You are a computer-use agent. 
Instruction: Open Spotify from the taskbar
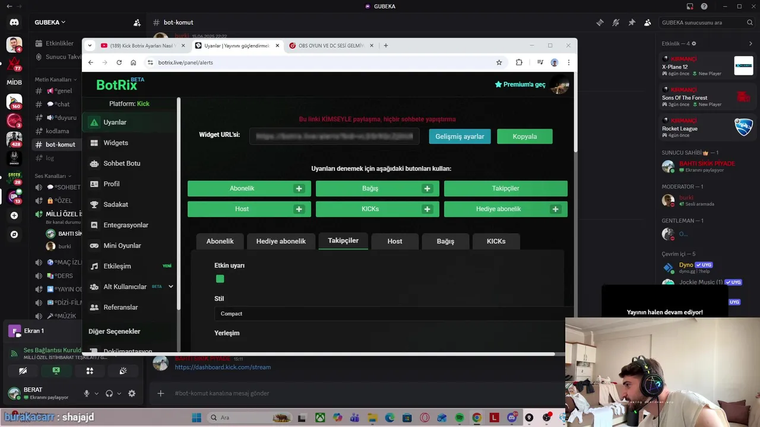pyautogui.click(x=460, y=418)
